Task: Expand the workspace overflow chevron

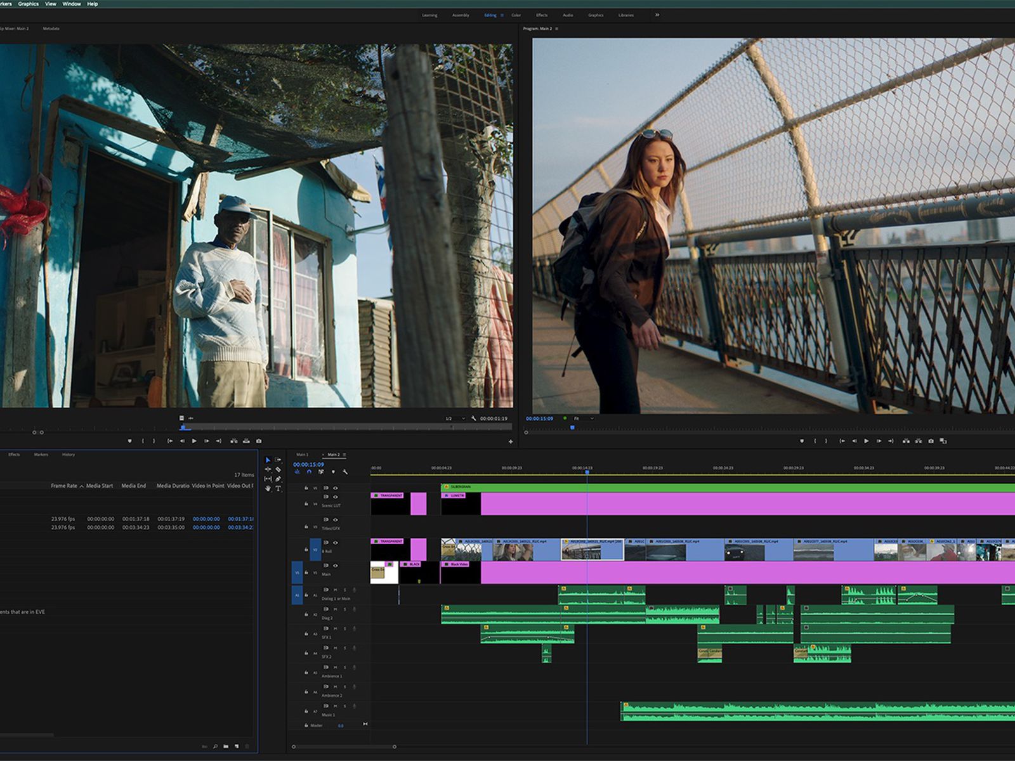Action: click(657, 15)
